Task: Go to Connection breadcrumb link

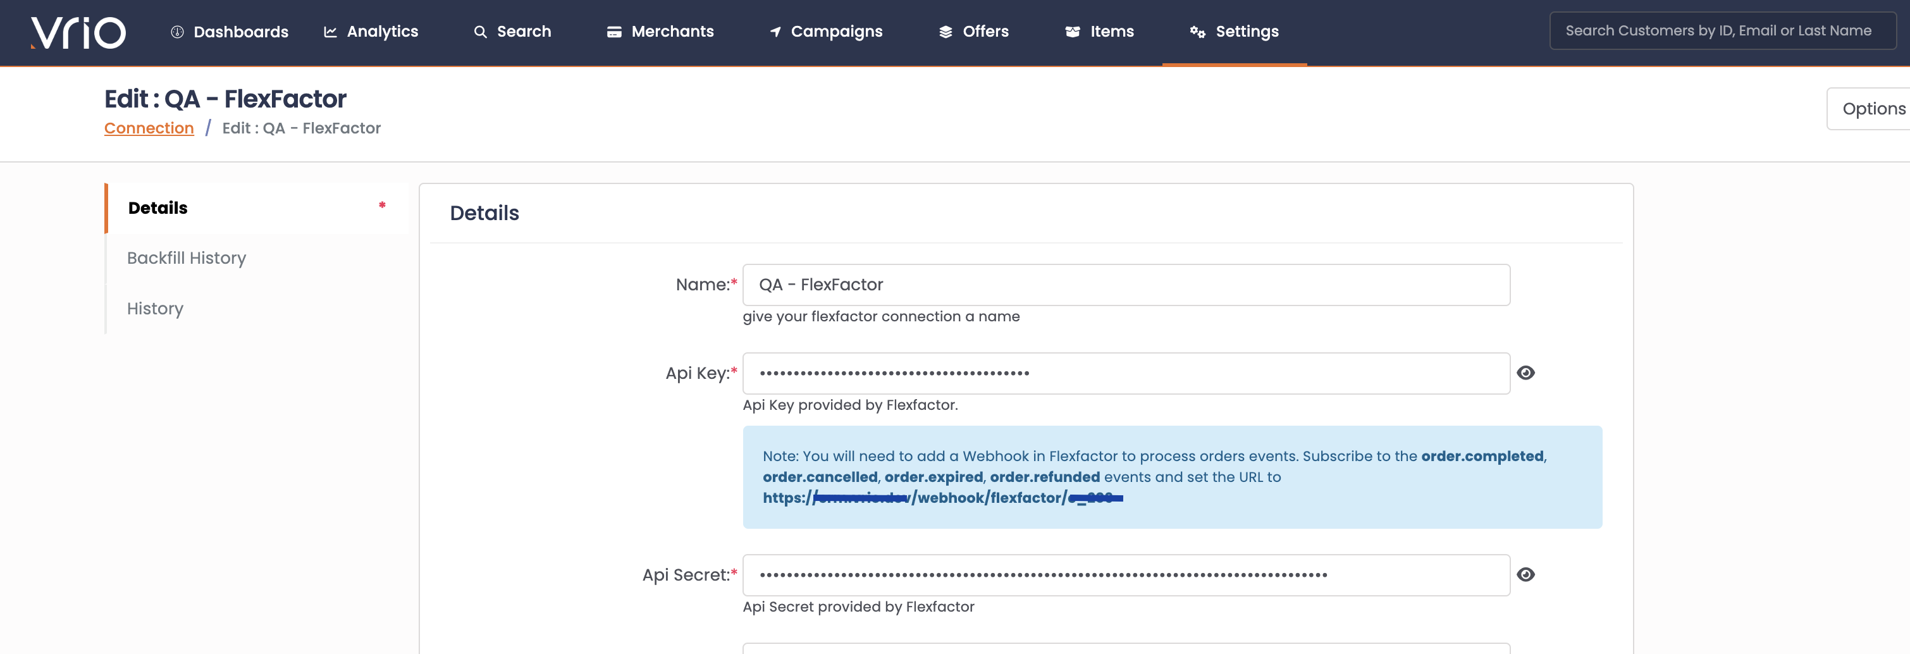Action: 149,128
